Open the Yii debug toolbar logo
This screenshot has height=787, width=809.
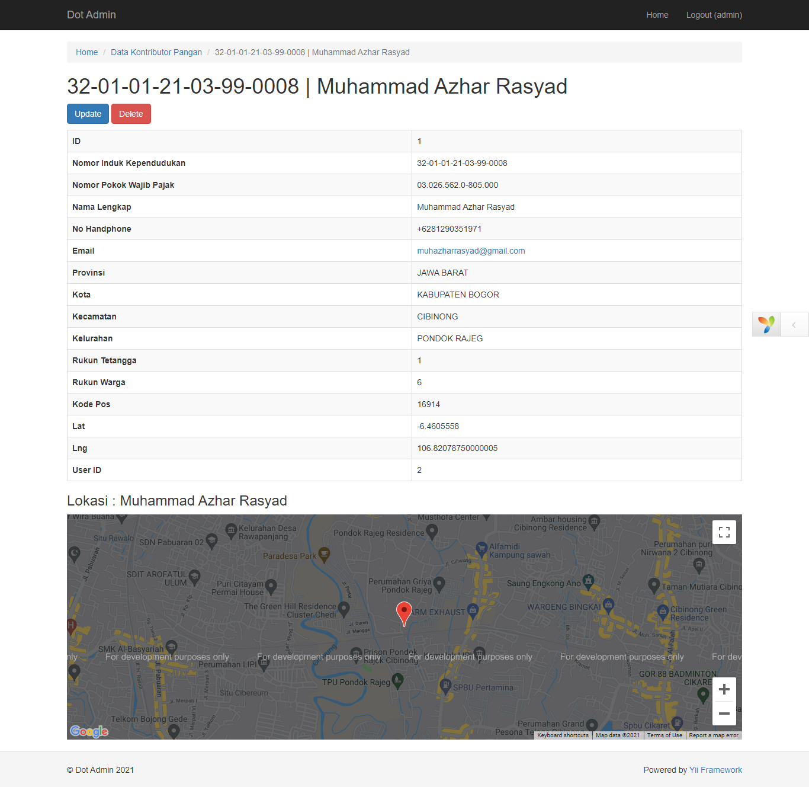click(766, 324)
